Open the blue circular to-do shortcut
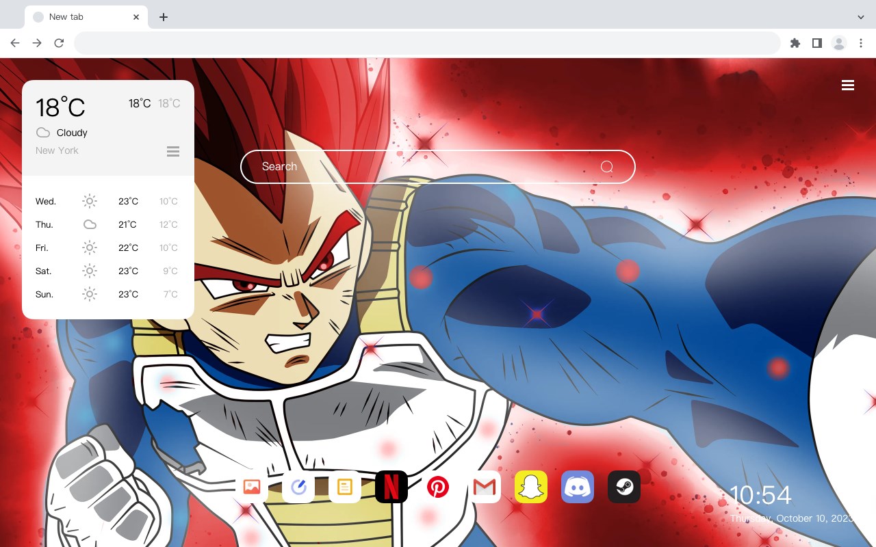Image resolution: width=876 pixels, height=547 pixels. coord(298,487)
